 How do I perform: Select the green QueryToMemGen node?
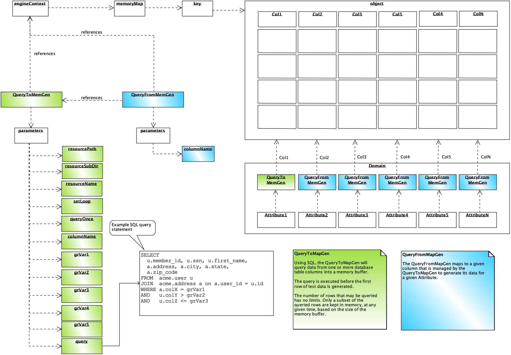(x=31, y=100)
